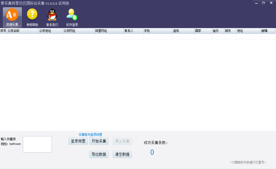This screenshot has height=169, width=276.
Task: Open the 使用帮助 help icon
Action: 32,17
